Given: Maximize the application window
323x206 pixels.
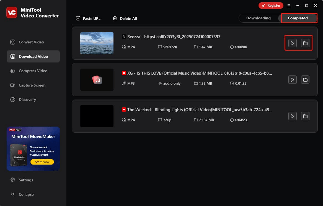Looking at the screenshot, I should pos(306,6).
